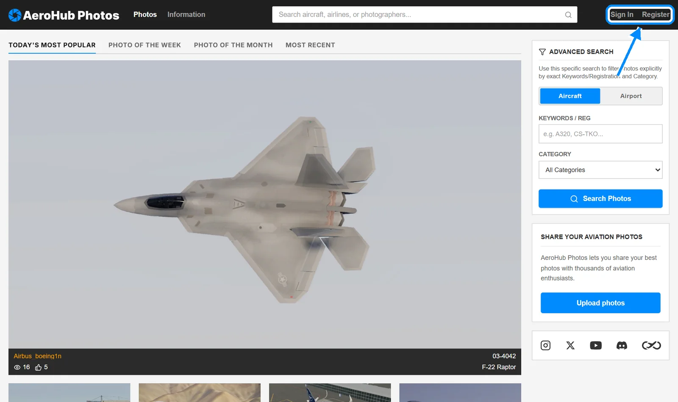Viewport: 678px width, 402px height.
Task: Open photographer Airbus_boeing1n profile link
Action: [37, 356]
